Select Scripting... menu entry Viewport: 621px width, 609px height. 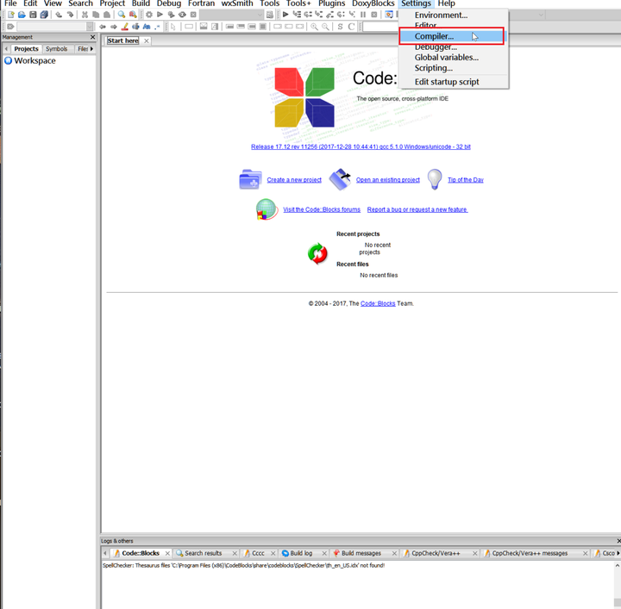pos(433,68)
